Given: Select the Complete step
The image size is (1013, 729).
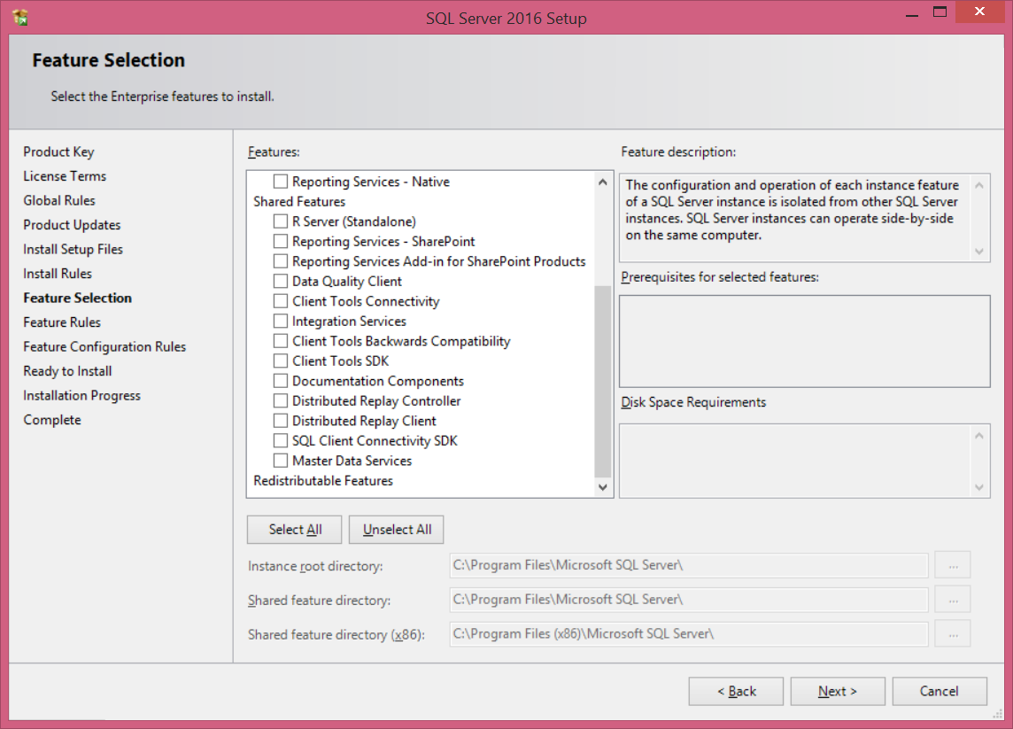Looking at the screenshot, I should pyautogui.click(x=52, y=420).
